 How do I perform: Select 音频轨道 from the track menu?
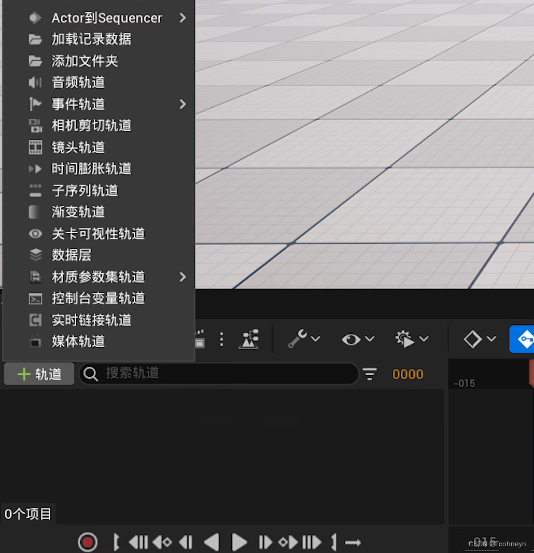tap(78, 82)
